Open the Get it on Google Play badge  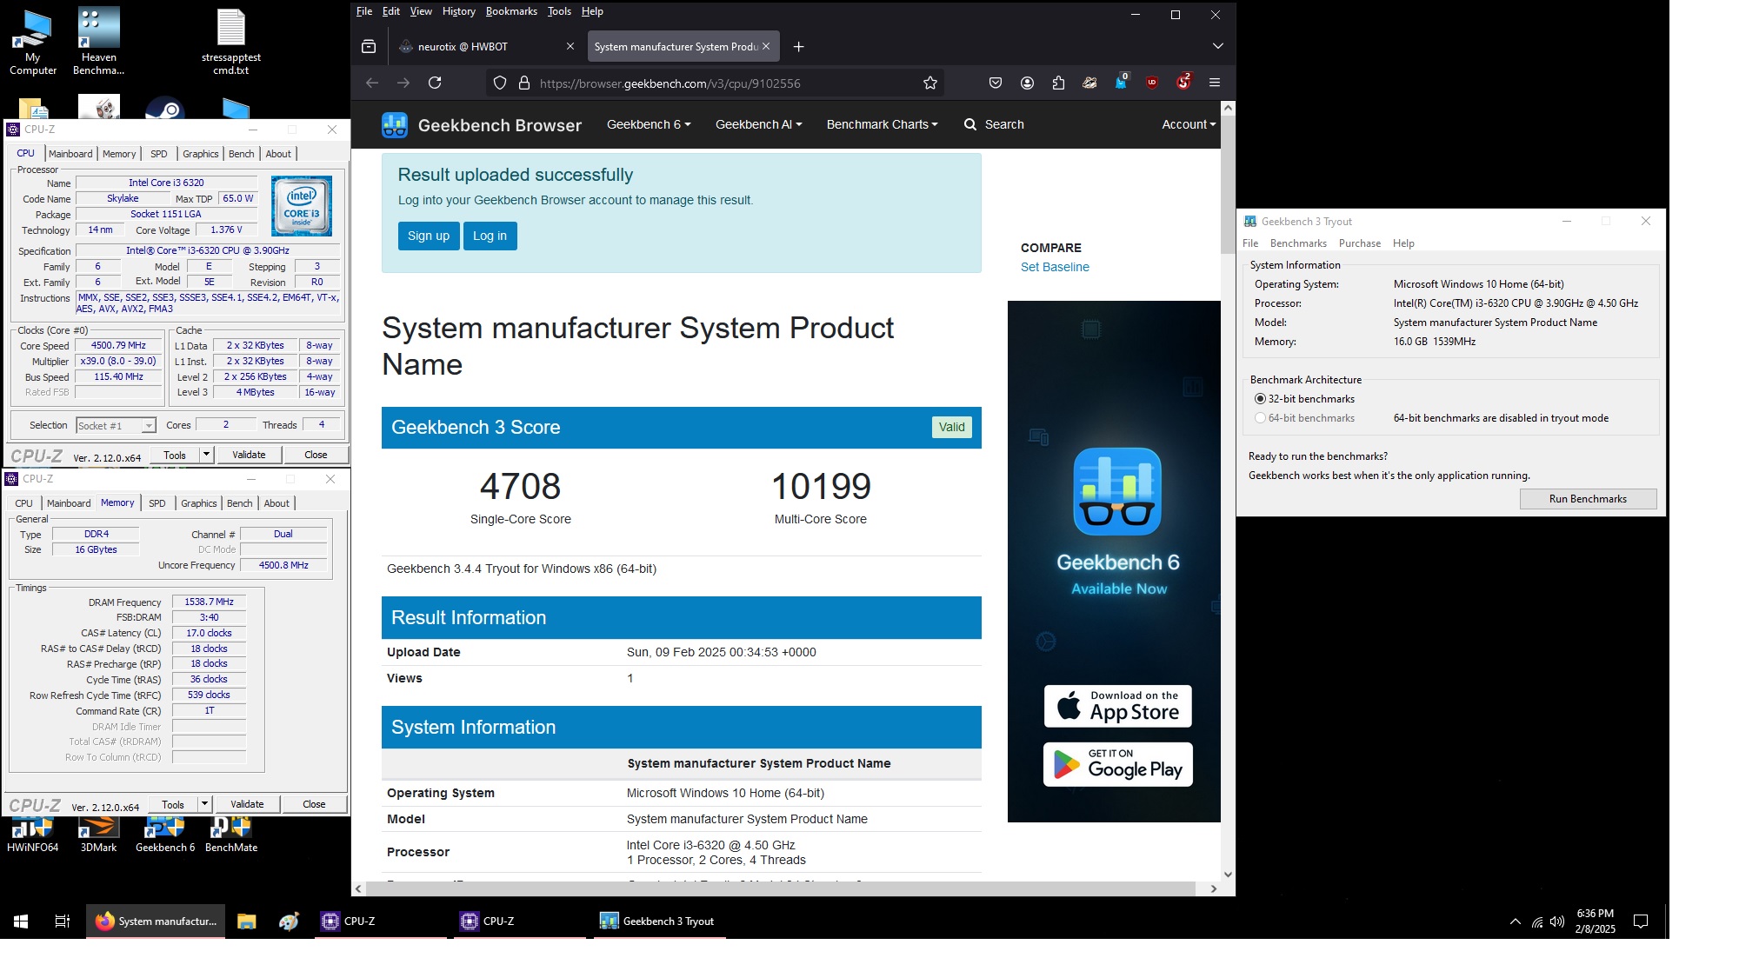click(1118, 764)
